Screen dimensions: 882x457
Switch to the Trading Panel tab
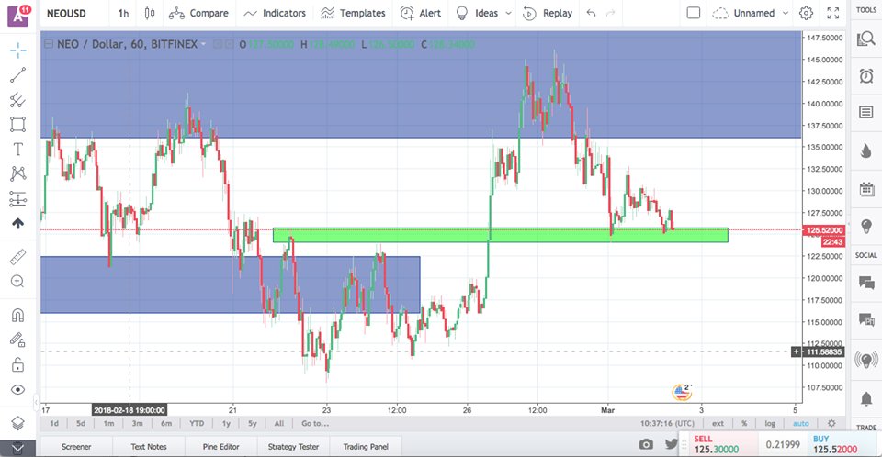366,446
